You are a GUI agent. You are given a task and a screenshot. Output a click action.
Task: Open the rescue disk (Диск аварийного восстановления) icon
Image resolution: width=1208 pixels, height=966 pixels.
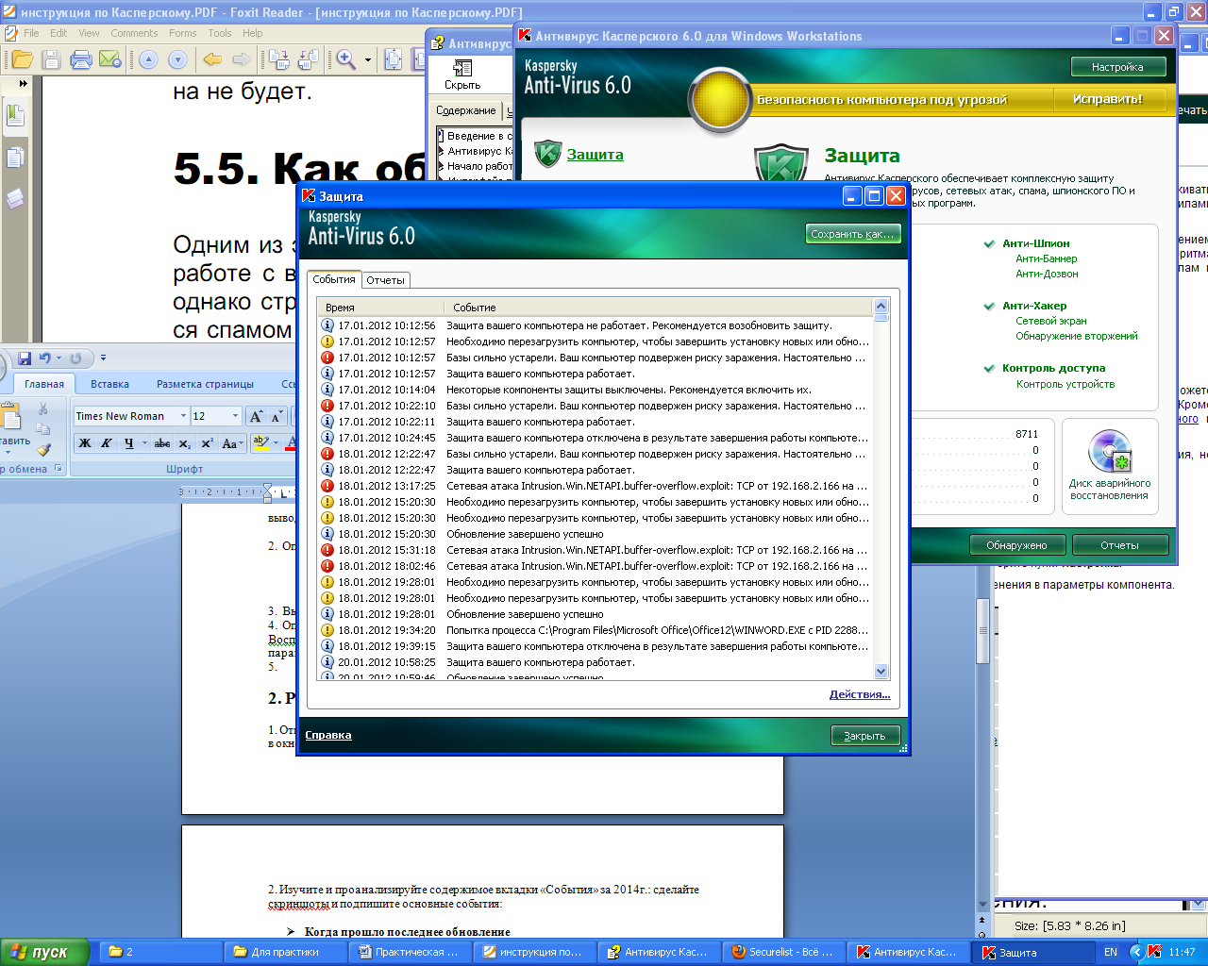[1110, 451]
